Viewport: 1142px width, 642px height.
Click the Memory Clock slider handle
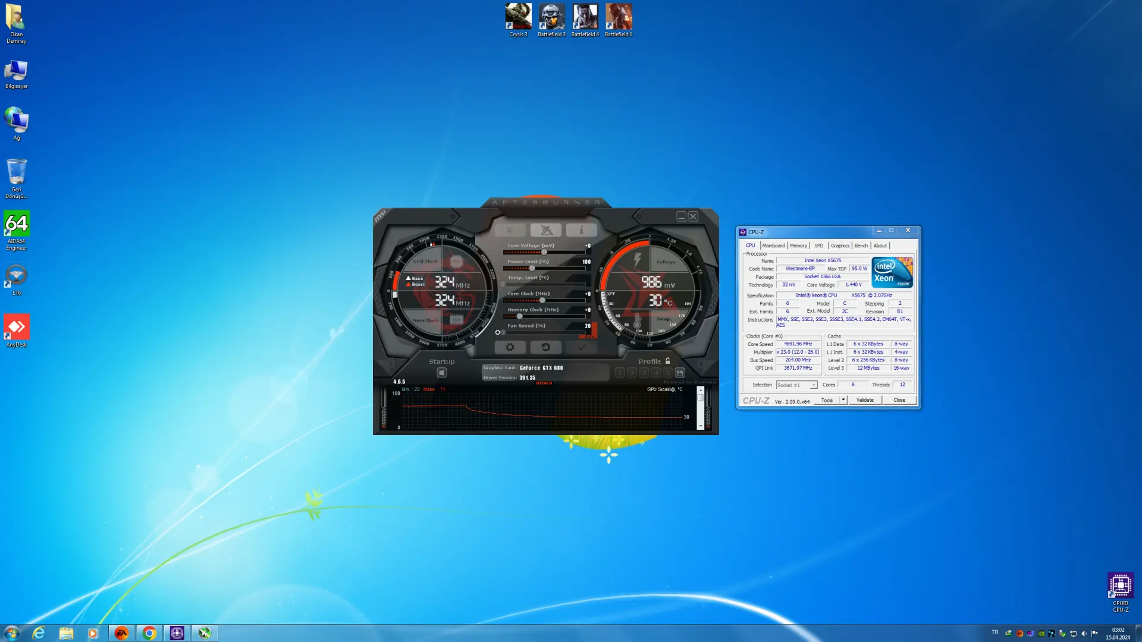[x=519, y=317]
